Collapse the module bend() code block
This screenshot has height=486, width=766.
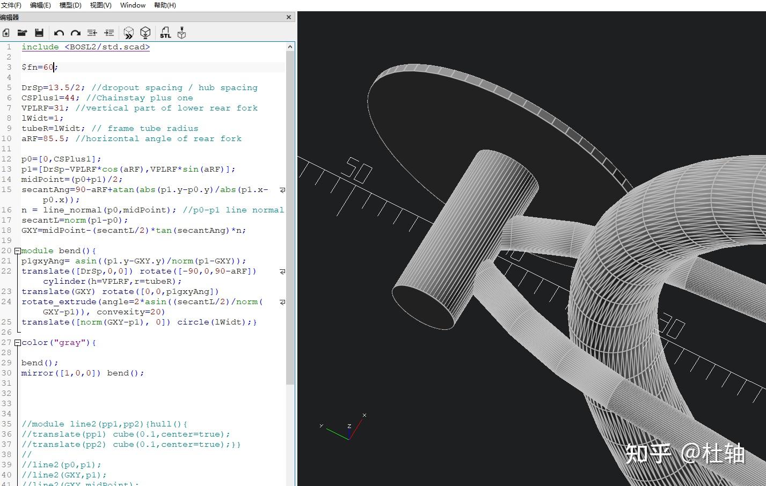coord(18,251)
